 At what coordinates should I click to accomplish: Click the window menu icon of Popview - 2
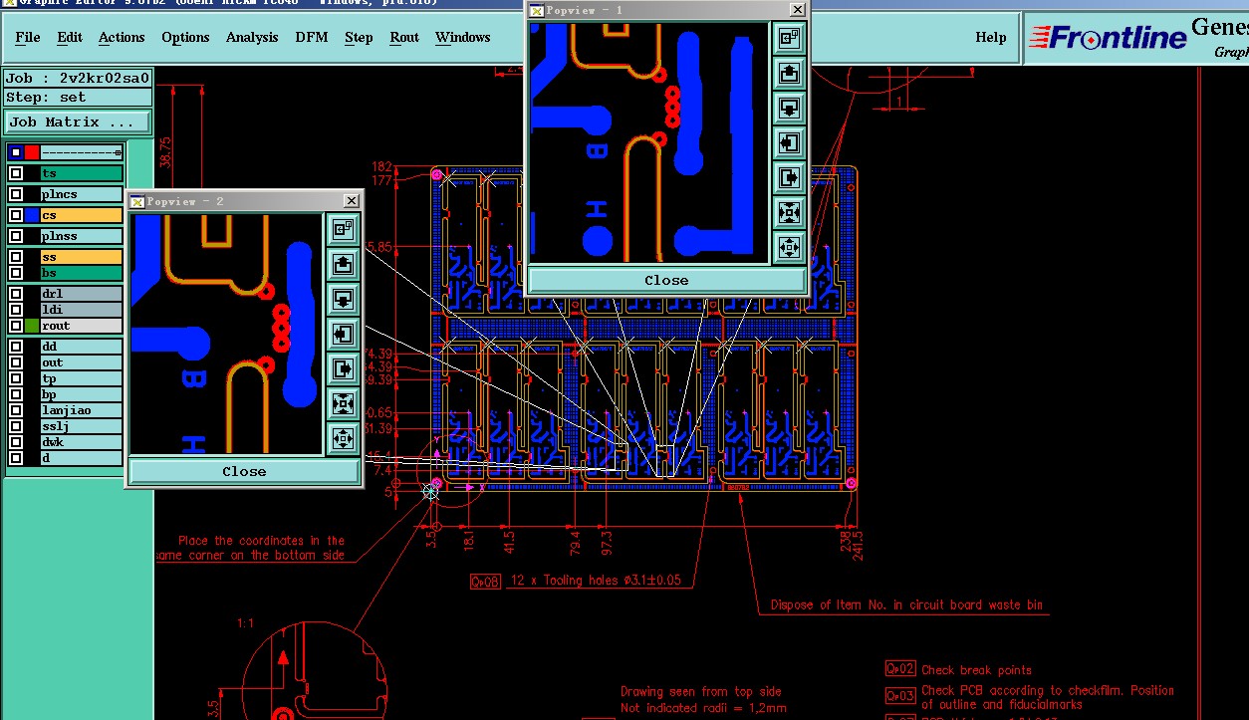tap(137, 201)
